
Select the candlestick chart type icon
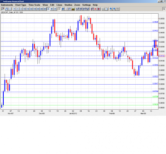coord(3,9)
